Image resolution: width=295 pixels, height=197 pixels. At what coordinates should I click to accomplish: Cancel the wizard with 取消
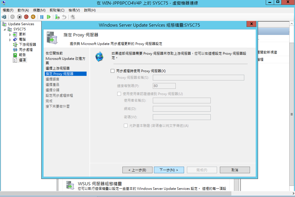click(235, 170)
